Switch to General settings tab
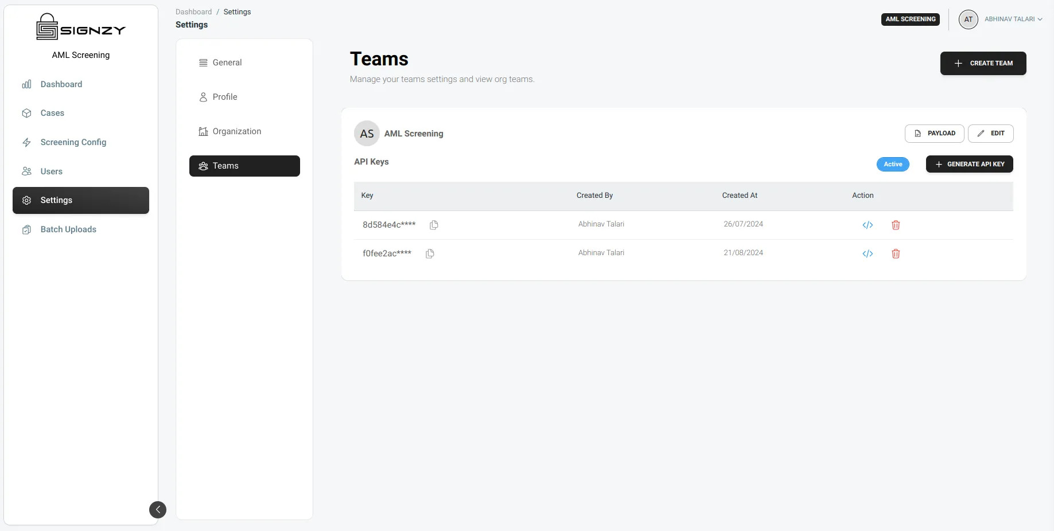The image size is (1054, 531). tap(244, 63)
